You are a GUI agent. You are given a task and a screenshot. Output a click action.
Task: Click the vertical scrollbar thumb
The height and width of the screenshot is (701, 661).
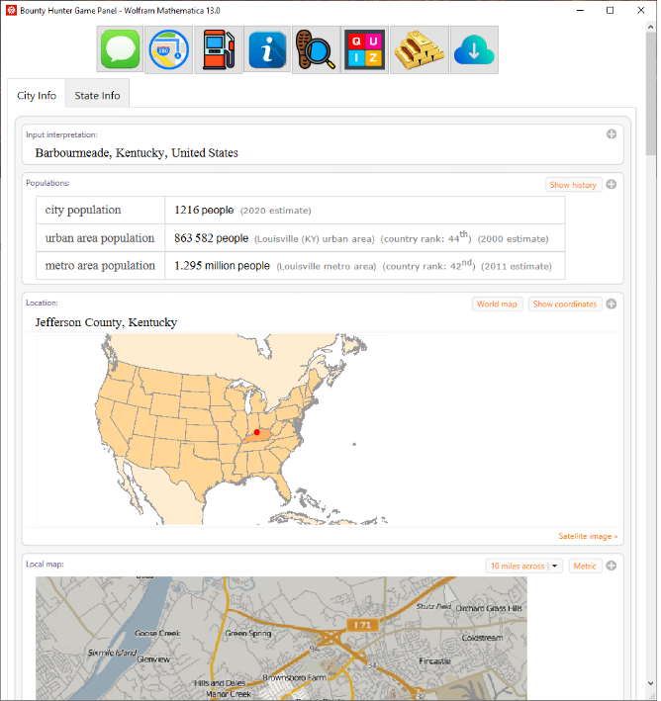click(651, 89)
